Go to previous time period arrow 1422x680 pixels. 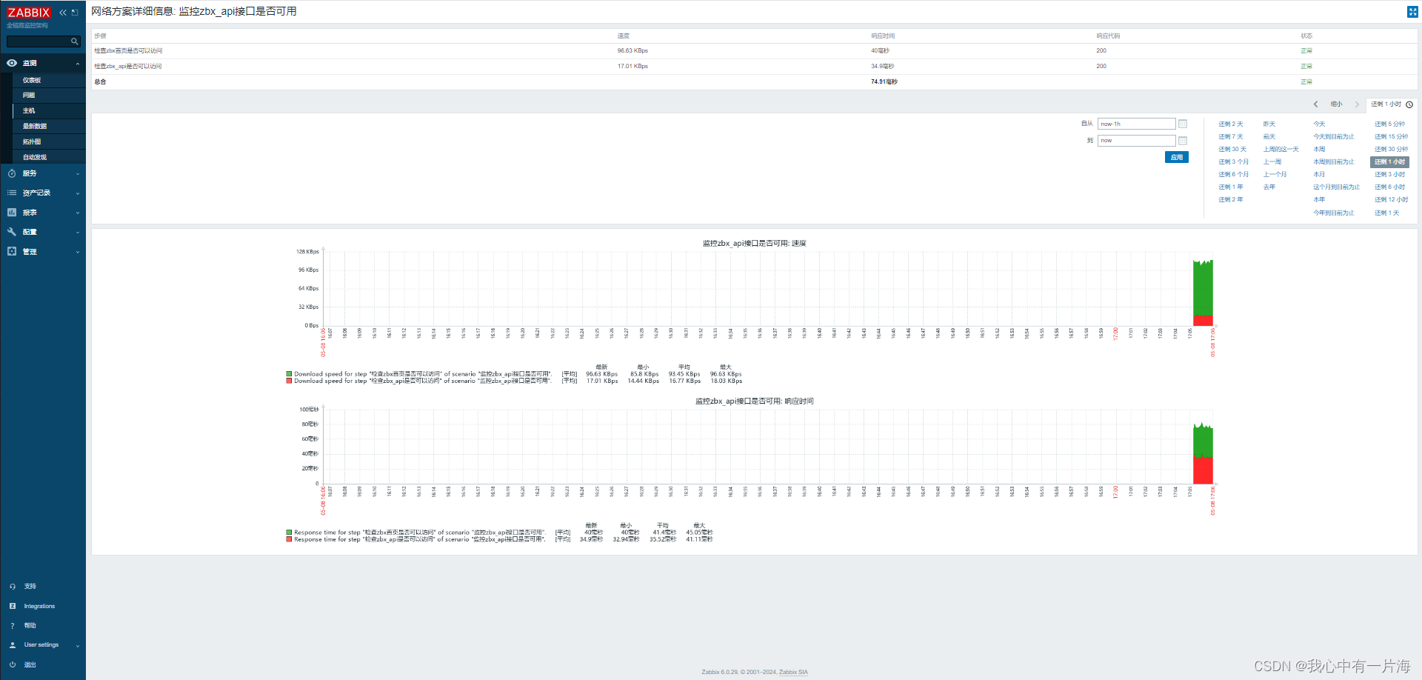pyautogui.click(x=1315, y=104)
